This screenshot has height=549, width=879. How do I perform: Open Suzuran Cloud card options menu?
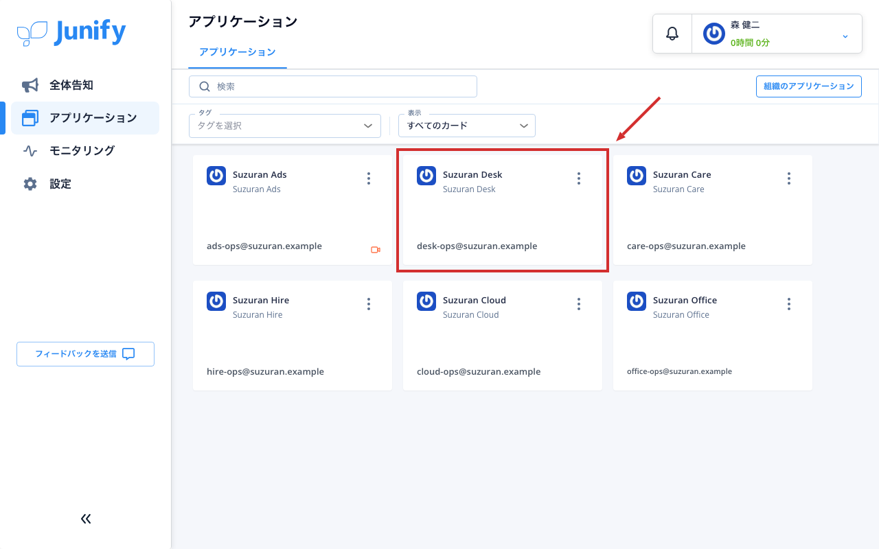pos(579,304)
